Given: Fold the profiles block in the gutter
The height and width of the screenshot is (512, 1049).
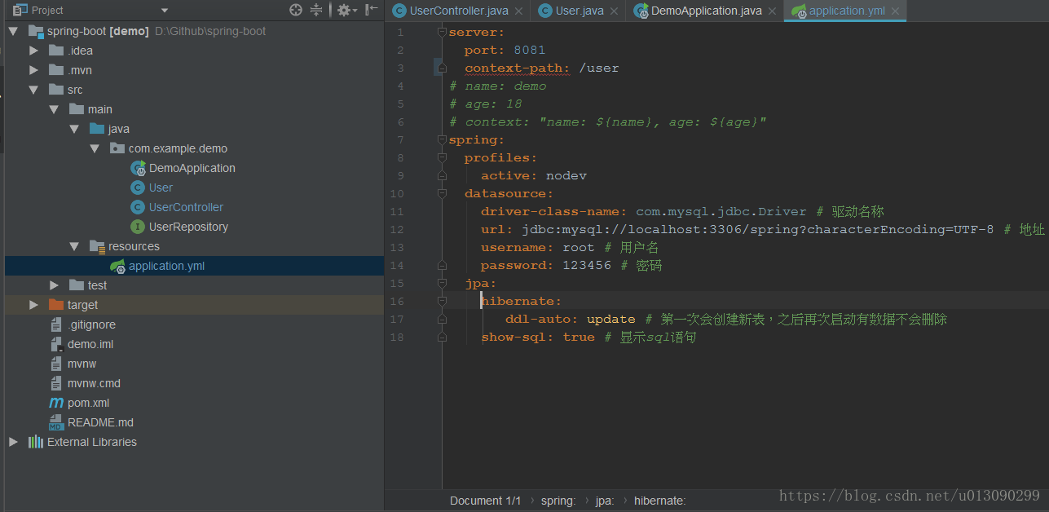Looking at the screenshot, I should 442,157.
